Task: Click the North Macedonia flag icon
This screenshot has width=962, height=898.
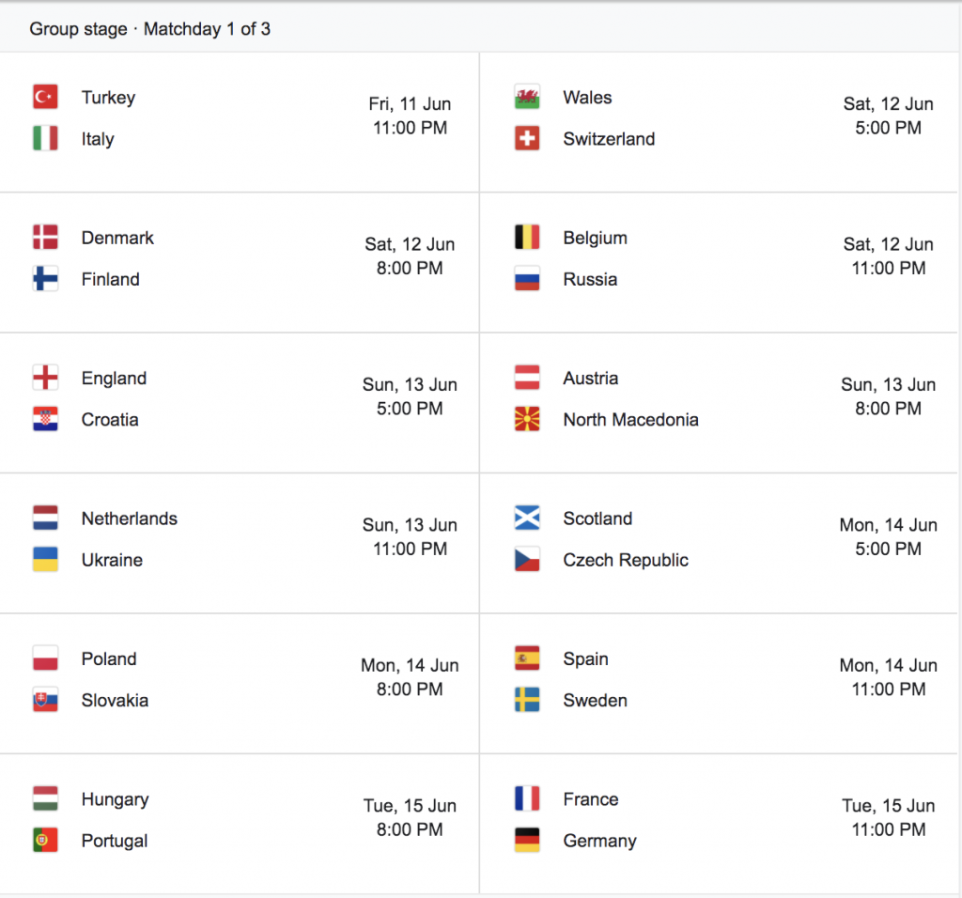Action: click(527, 420)
